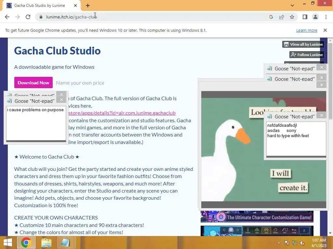Click the browser forward arrow
The image size is (333, 249).
18,17
